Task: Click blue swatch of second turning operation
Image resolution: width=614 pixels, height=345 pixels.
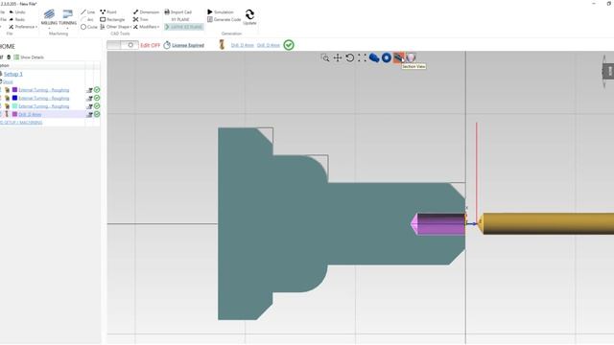Action: tap(15, 98)
